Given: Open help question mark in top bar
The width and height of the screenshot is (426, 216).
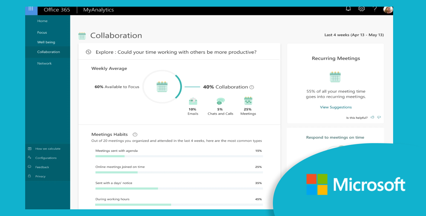Looking at the screenshot, I should click(375, 9).
